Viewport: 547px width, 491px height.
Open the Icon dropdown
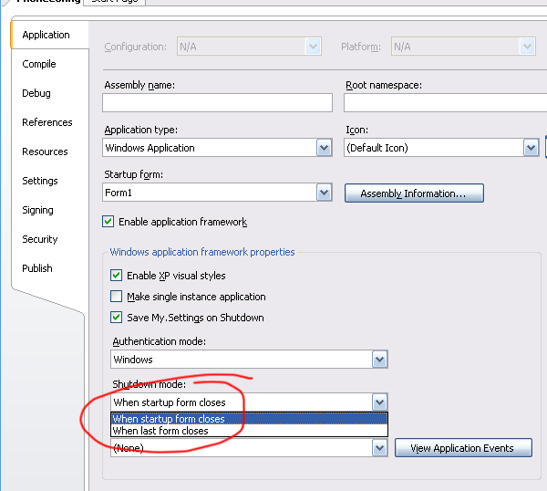pos(531,148)
